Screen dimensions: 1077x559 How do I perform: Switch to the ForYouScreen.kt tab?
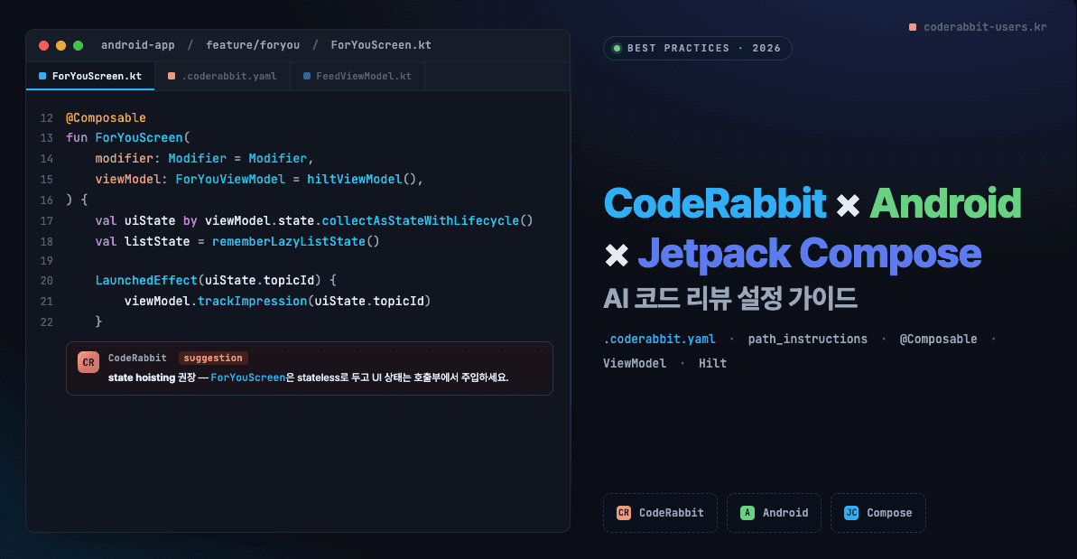[x=90, y=76]
